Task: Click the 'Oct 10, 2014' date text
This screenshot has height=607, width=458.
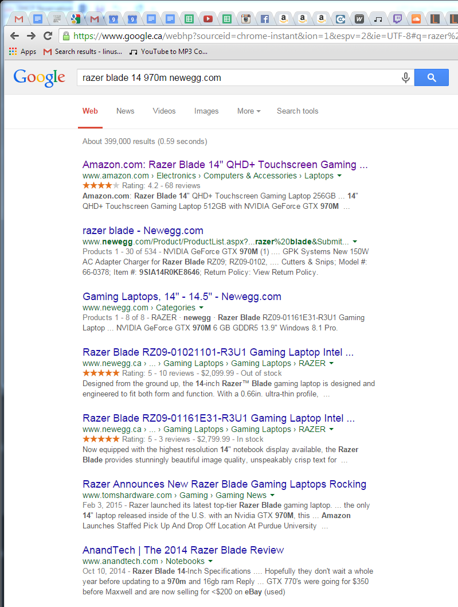Action: tap(104, 571)
